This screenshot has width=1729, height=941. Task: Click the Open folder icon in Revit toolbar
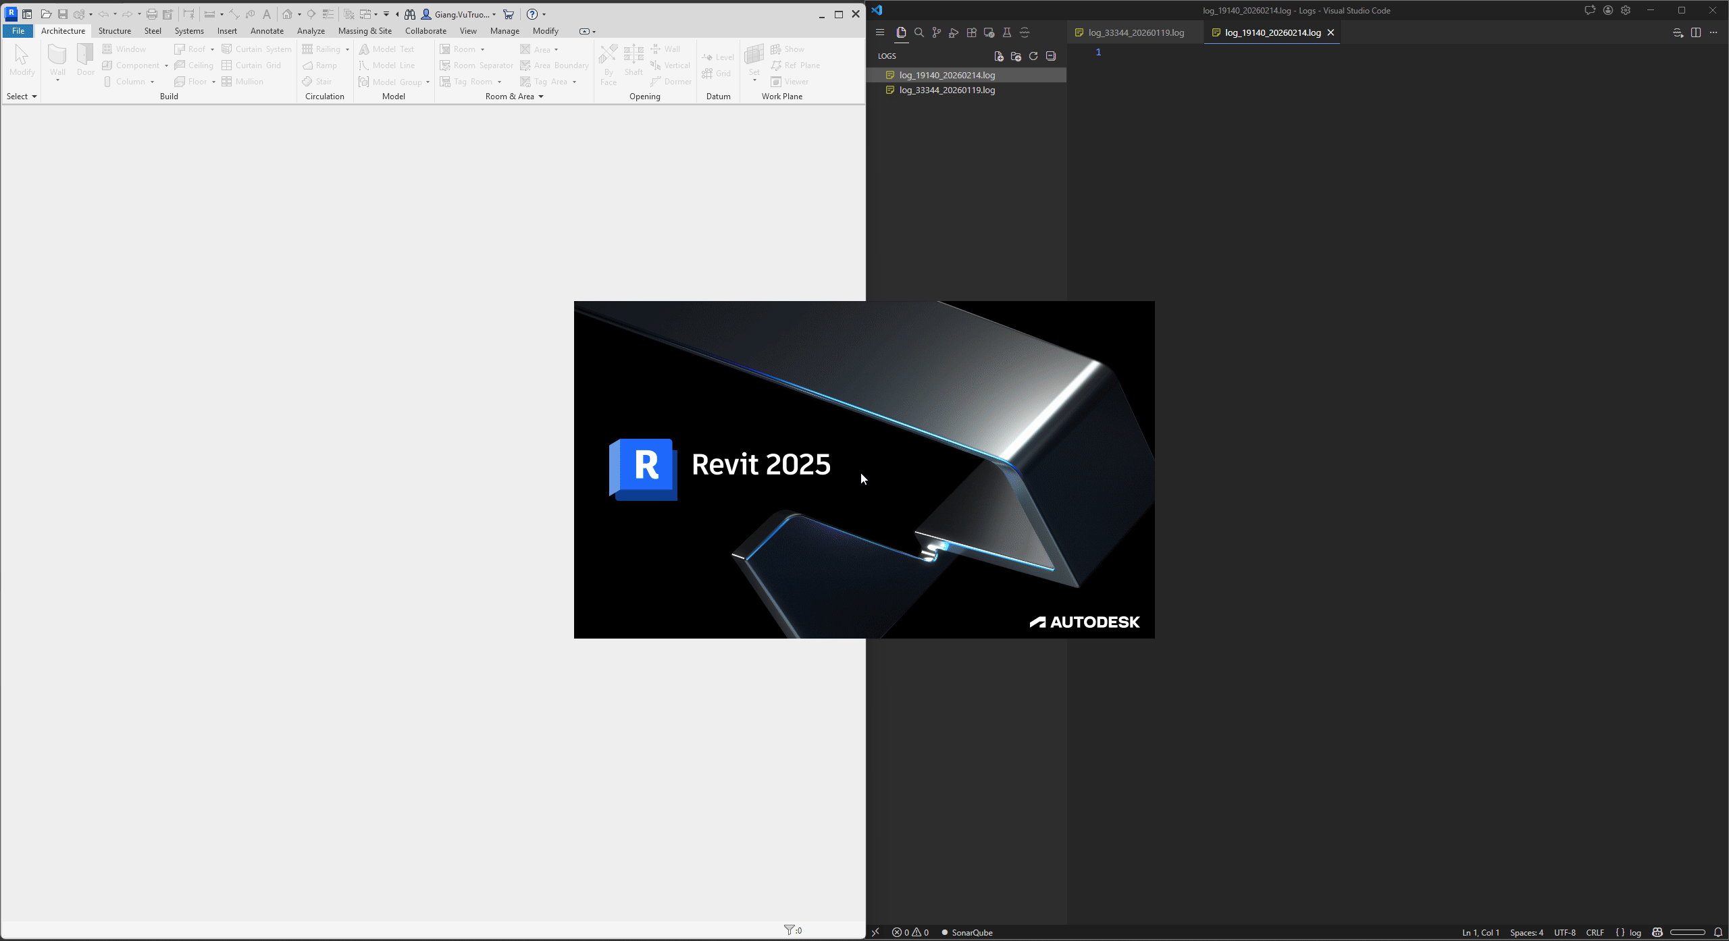pyautogui.click(x=46, y=14)
